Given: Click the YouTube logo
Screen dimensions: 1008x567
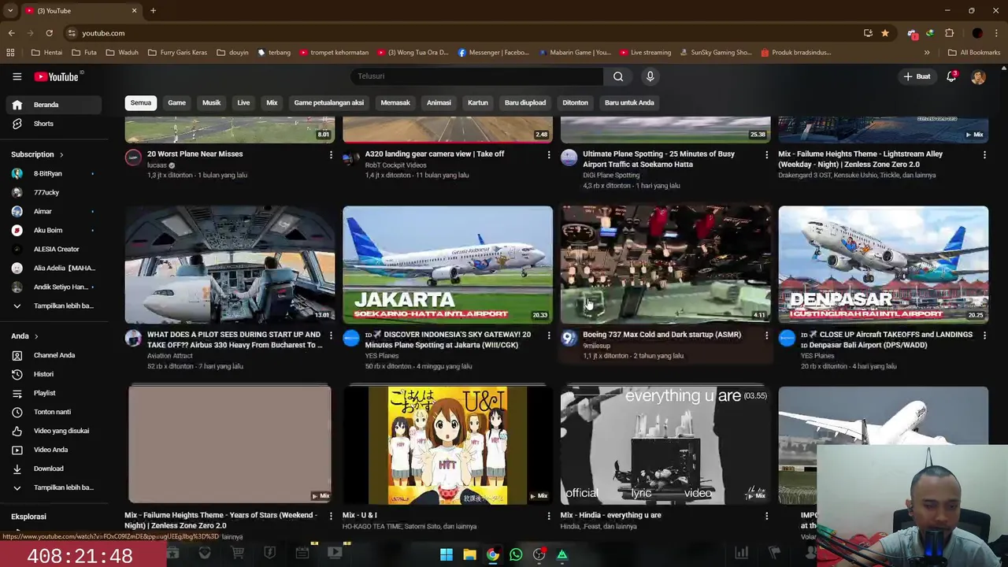Looking at the screenshot, I should (x=57, y=76).
